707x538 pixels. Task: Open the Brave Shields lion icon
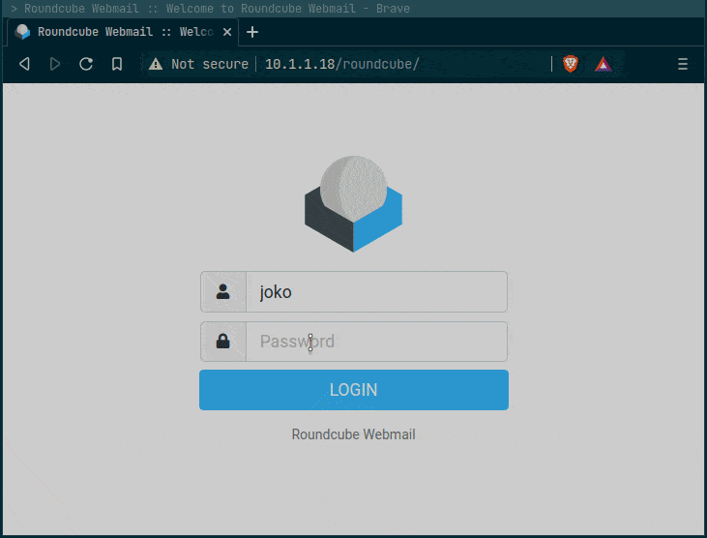[x=571, y=64]
